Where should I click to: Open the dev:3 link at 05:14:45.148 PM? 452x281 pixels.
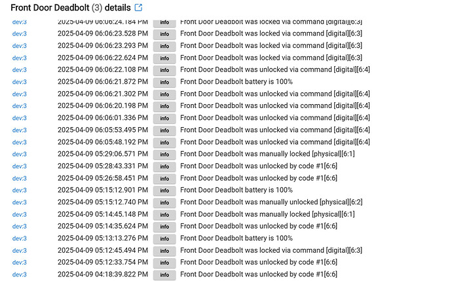(x=19, y=214)
